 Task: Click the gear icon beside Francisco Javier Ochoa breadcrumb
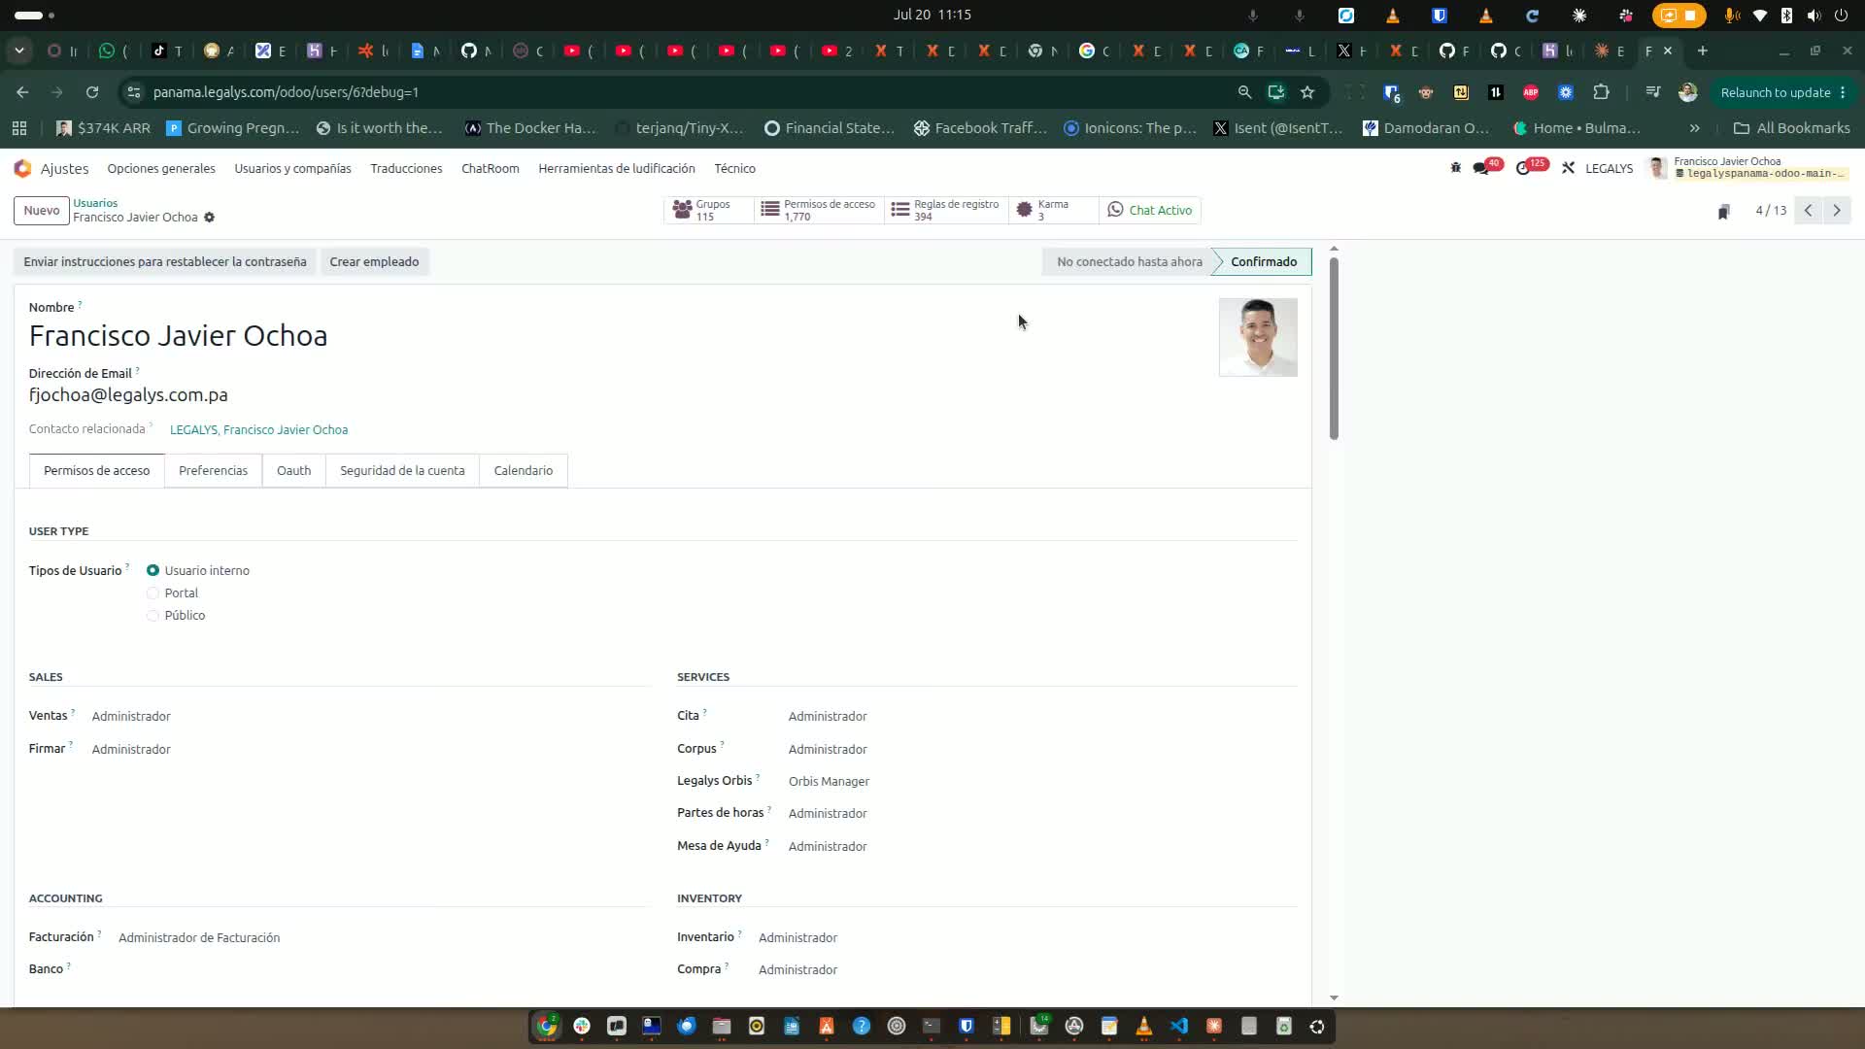point(209,218)
